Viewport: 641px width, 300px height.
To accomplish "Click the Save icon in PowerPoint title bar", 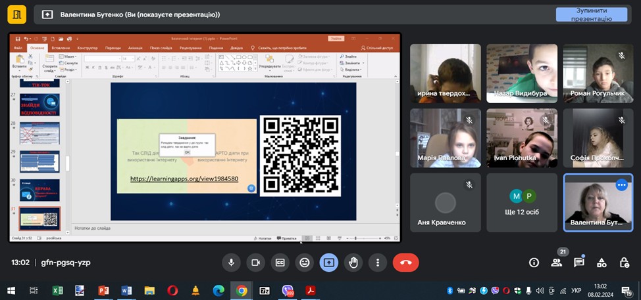I will tap(18, 39).
